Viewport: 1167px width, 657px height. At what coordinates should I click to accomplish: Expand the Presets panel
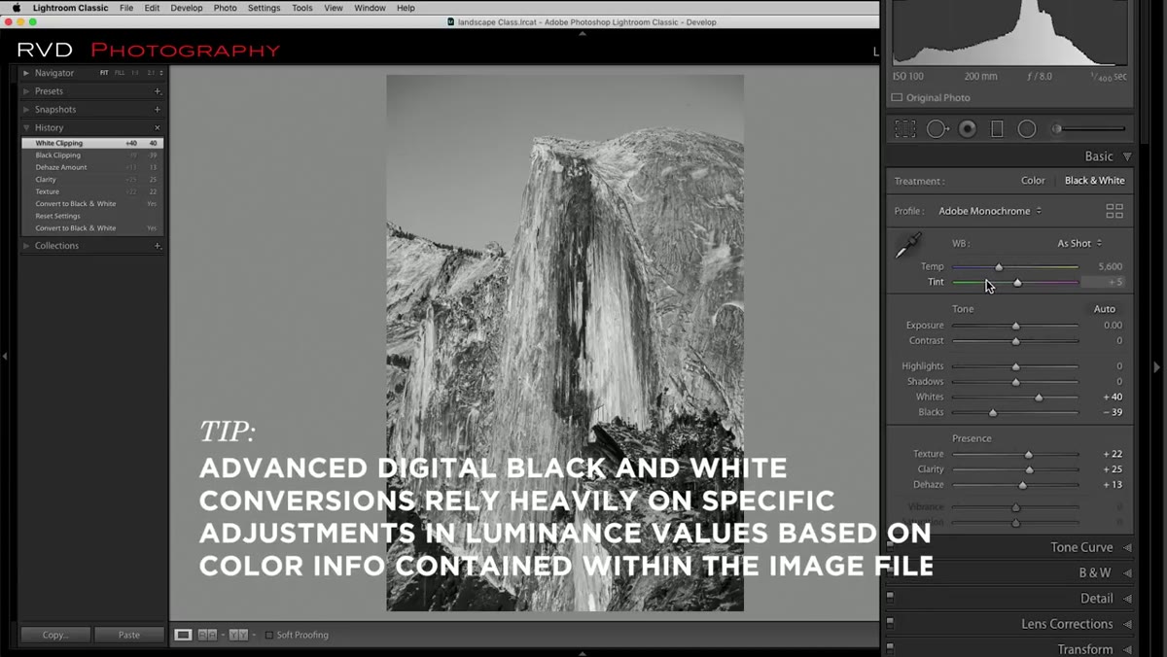pyautogui.click(x=26, y=91)
